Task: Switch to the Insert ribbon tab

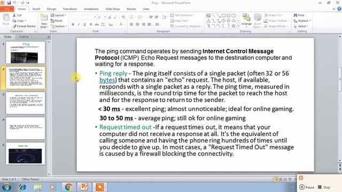Action: [x=36, y=9]
